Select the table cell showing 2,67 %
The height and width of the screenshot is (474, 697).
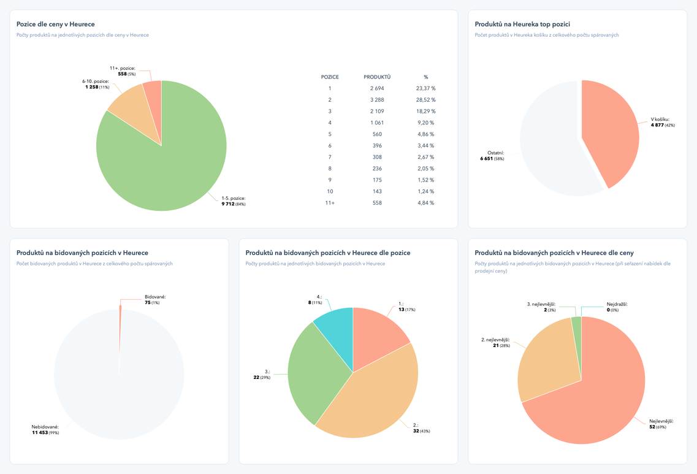(x=426, y=157)
